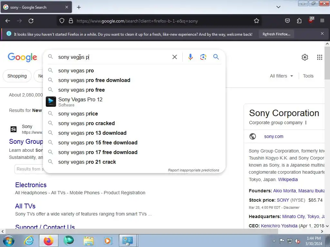Select suggestion 'sony vegas pro 21 crack'
This screenshot has width=330, height=247.
click(134, 162)
